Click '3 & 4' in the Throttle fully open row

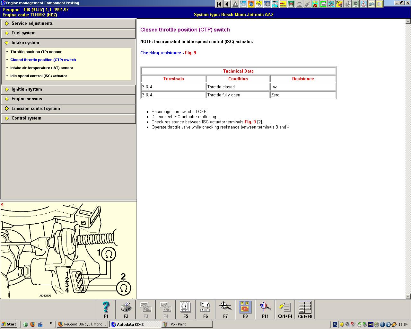point(173,95)
